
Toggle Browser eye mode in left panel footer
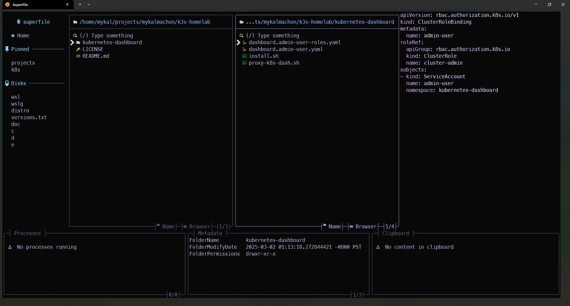tap(185, 227)
